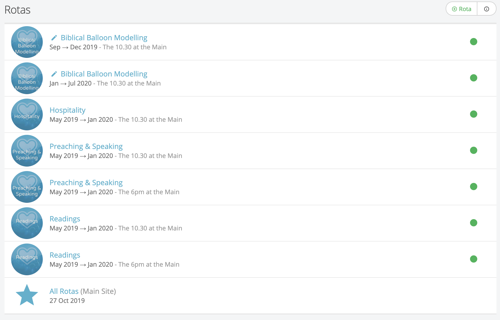
Task: Click the Readings heart icon for the 6pm rota
Action: click(27, 259)
